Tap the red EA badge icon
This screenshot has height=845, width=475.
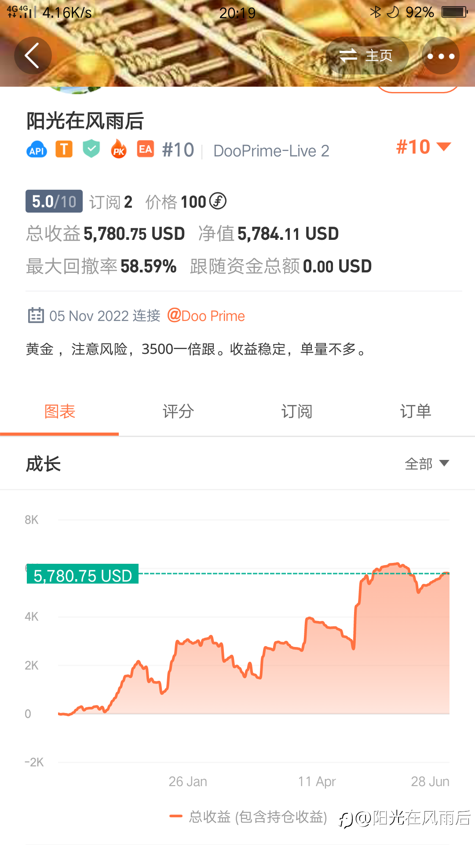pos(146,149)
